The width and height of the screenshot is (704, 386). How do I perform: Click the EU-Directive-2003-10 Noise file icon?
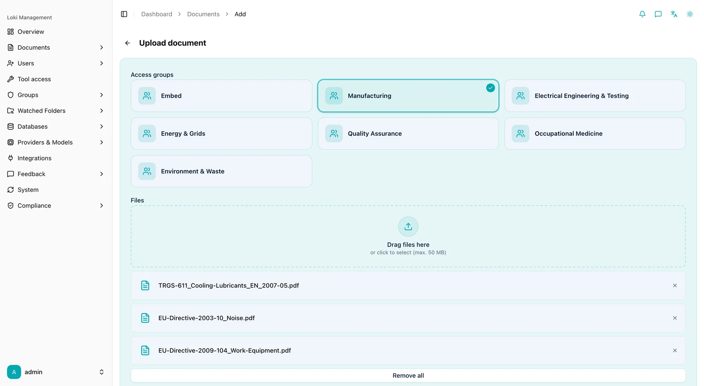click(145, 318)
